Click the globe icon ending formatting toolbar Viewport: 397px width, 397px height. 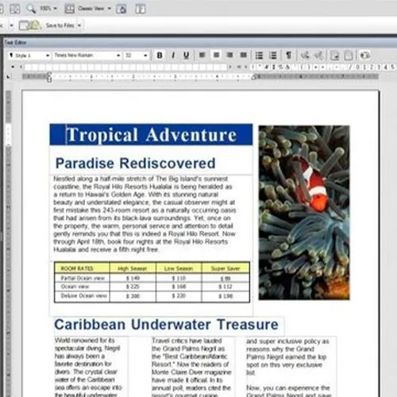point(365,56)
